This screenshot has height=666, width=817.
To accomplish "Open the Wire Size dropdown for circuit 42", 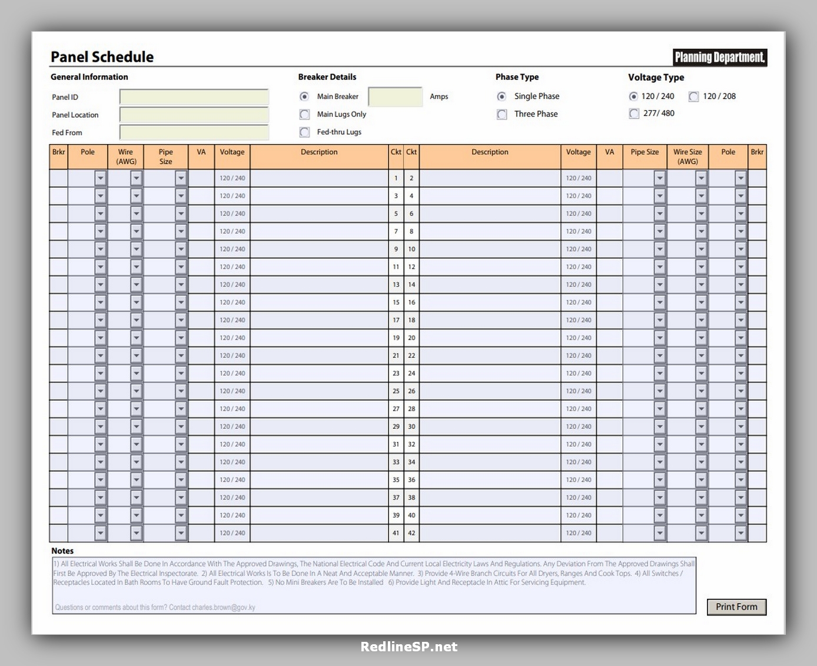I will (x=700, y=532).
